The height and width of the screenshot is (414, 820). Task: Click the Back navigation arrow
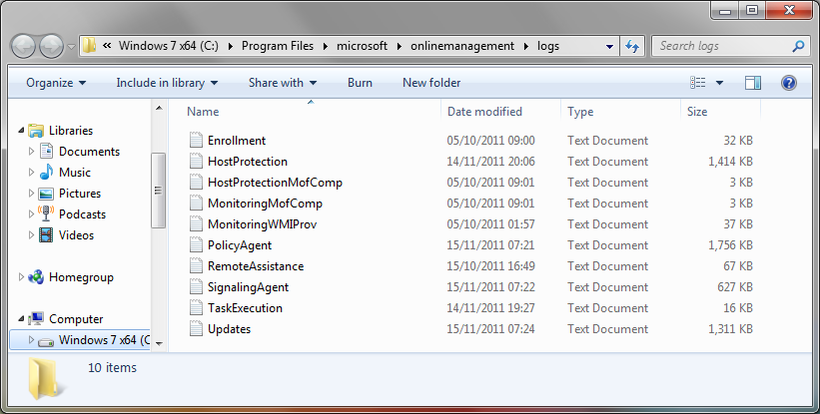[23, 47]
